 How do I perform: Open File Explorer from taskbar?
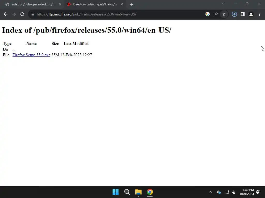coord(138,192)
